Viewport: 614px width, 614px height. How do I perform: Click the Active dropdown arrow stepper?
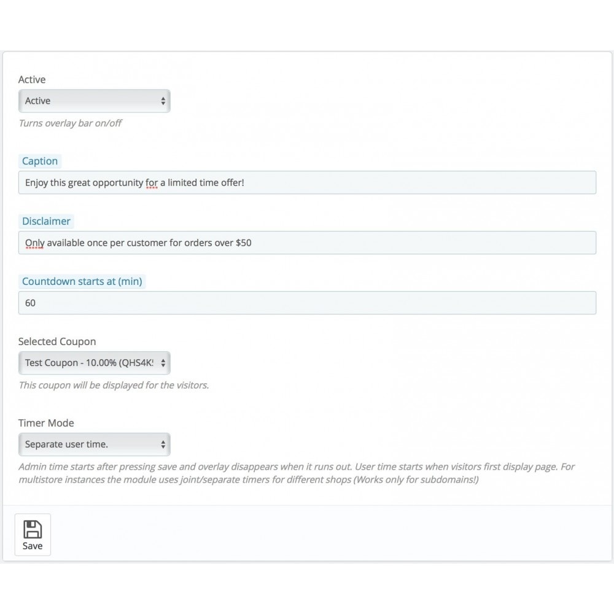pos(163,101)
